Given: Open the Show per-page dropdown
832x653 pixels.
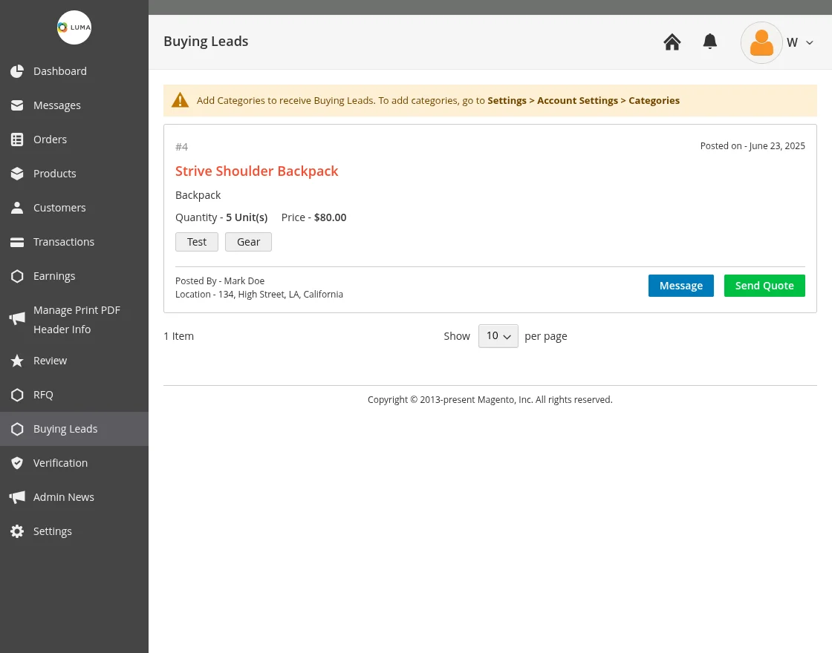Looking at the screenshot, I should coord(498,335).
